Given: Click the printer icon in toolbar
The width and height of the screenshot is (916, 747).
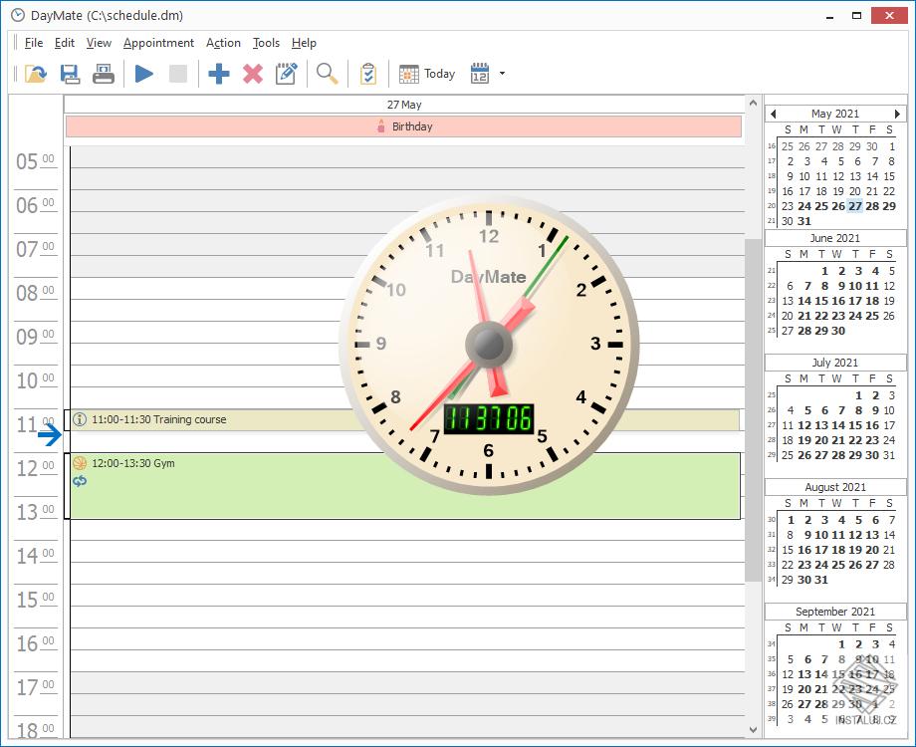Looking at the screenshot, I should [x=104, y=75].
